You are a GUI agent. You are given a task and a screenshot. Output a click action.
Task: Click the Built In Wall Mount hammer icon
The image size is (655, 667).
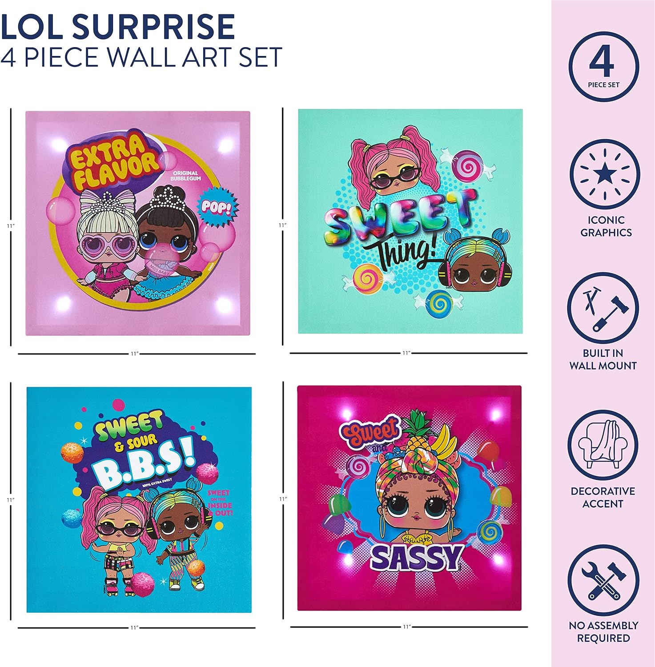point(603,308)
